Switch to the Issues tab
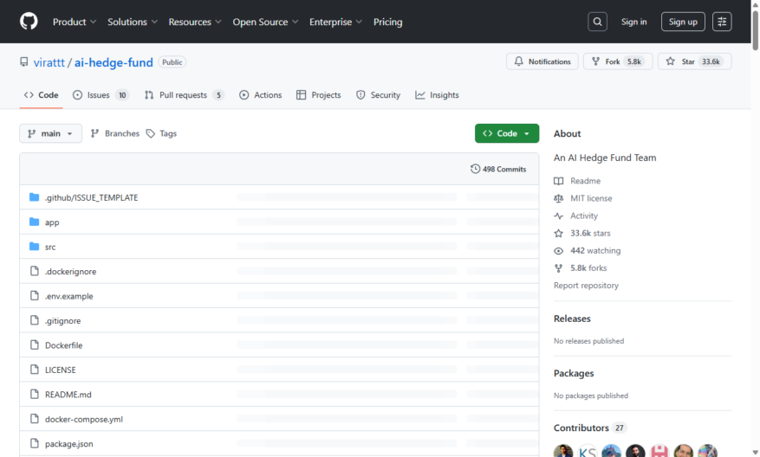The image size is (760, 457). click(x=101, y=95)
